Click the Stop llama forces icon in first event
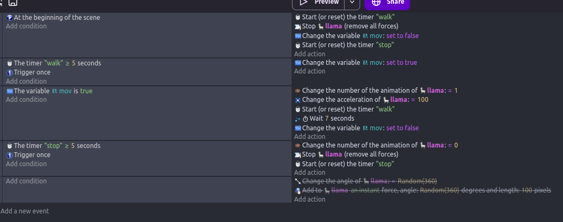This screenshot has width=563, height=222. point(298,26)
